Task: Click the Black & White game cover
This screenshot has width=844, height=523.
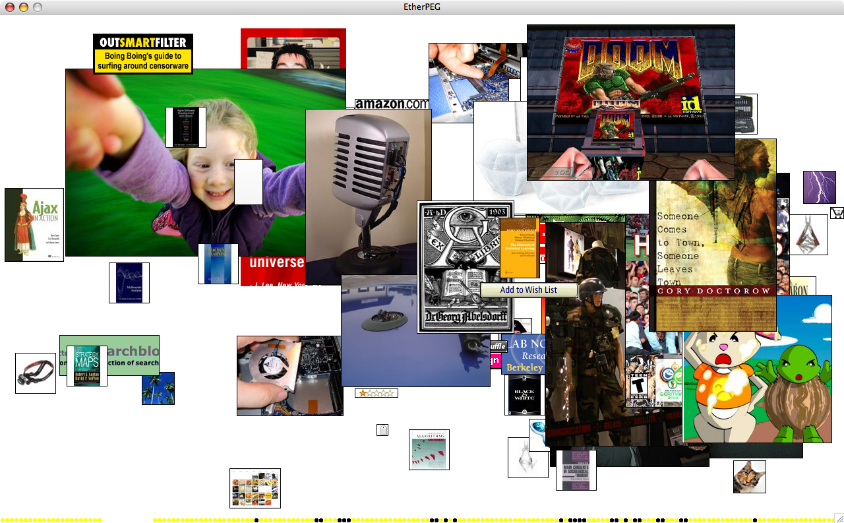Action: point(525,395)
